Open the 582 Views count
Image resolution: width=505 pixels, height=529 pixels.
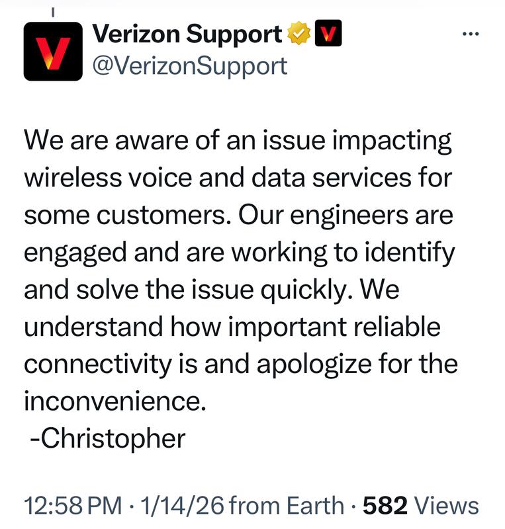(x=421, y=506)
